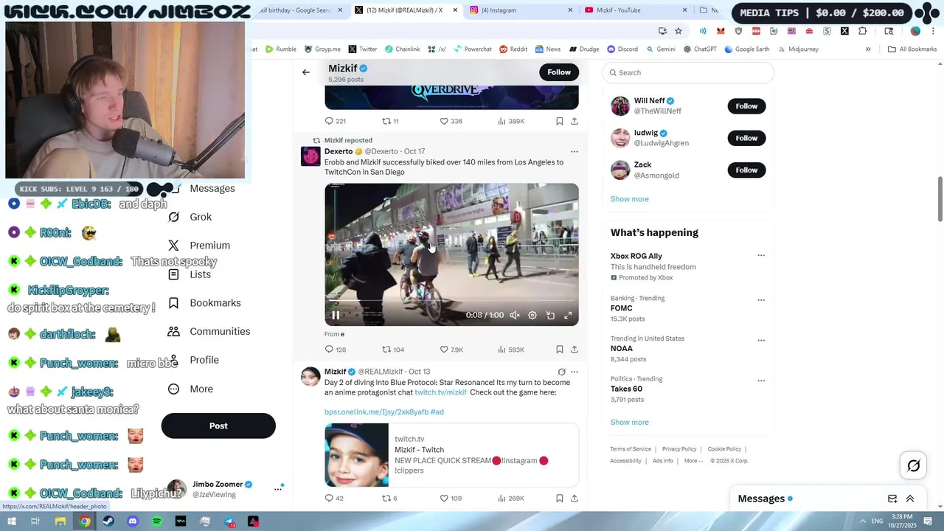Unmute the Dexerto video
The width and height of the screenshot is (944, 531).
[x=515, y=315]
